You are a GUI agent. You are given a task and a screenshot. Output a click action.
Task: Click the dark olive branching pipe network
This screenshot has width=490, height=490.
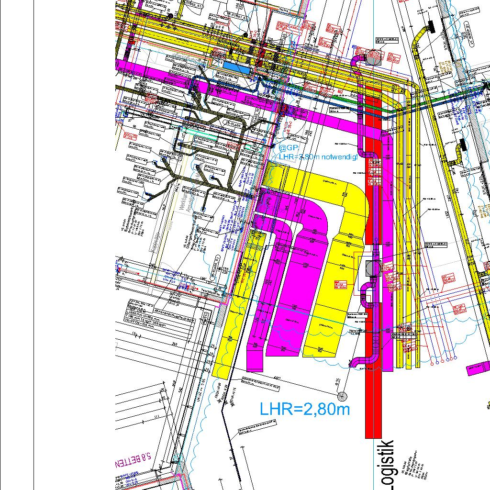[x=211, y=144]
